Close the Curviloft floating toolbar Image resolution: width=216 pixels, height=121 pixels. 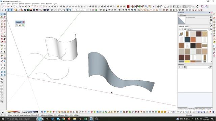[x=24, y=22]
